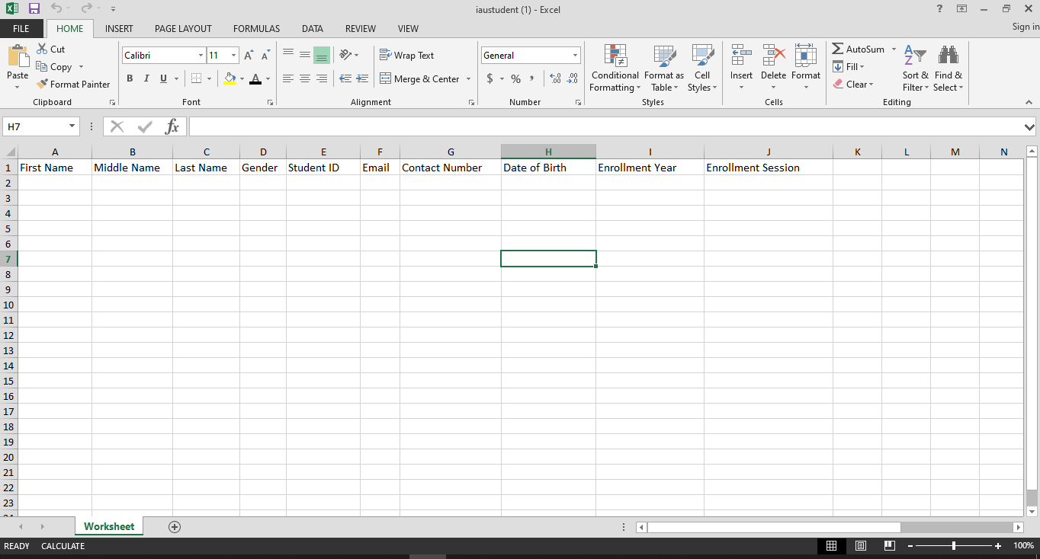Increase font size with the larger A icon
This screenshot has width=1040, height=559.
tap(249, 56)
